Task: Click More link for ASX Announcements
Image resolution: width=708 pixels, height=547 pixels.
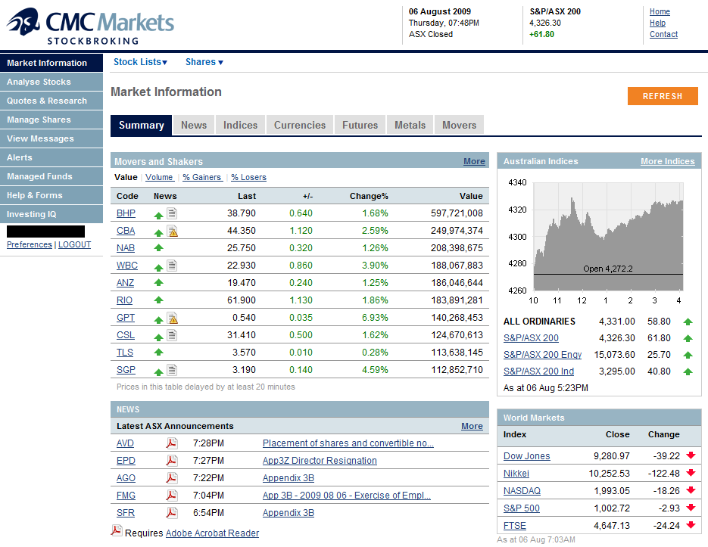Action: point(472,426)
